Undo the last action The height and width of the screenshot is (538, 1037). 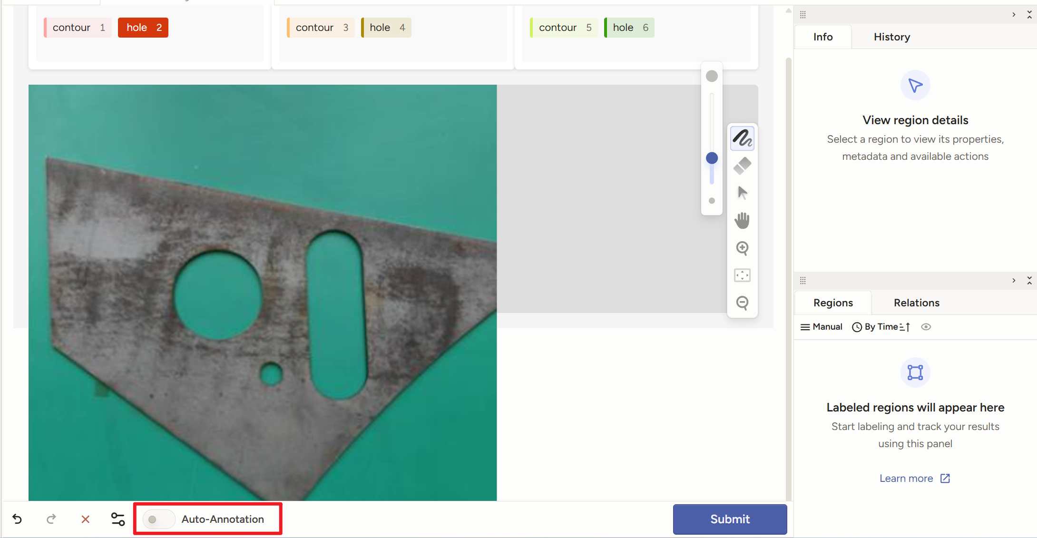point(18,519)
